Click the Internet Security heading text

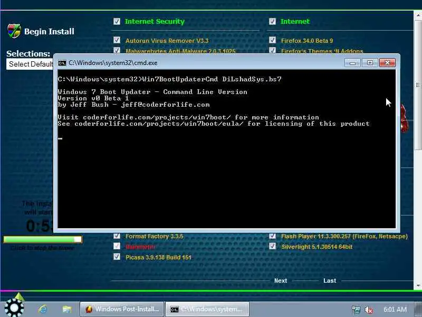pyautogui.click(x=155, y=22)
